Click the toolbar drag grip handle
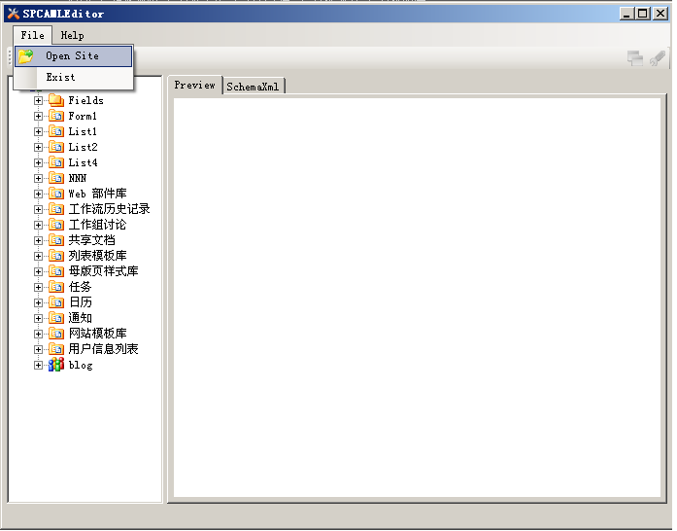The image size is (677, 531). pyautogui.click(x=10, y=57)
